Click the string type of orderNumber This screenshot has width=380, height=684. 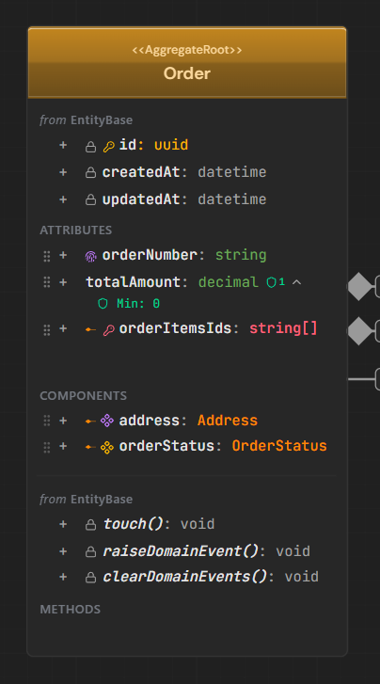241,255
